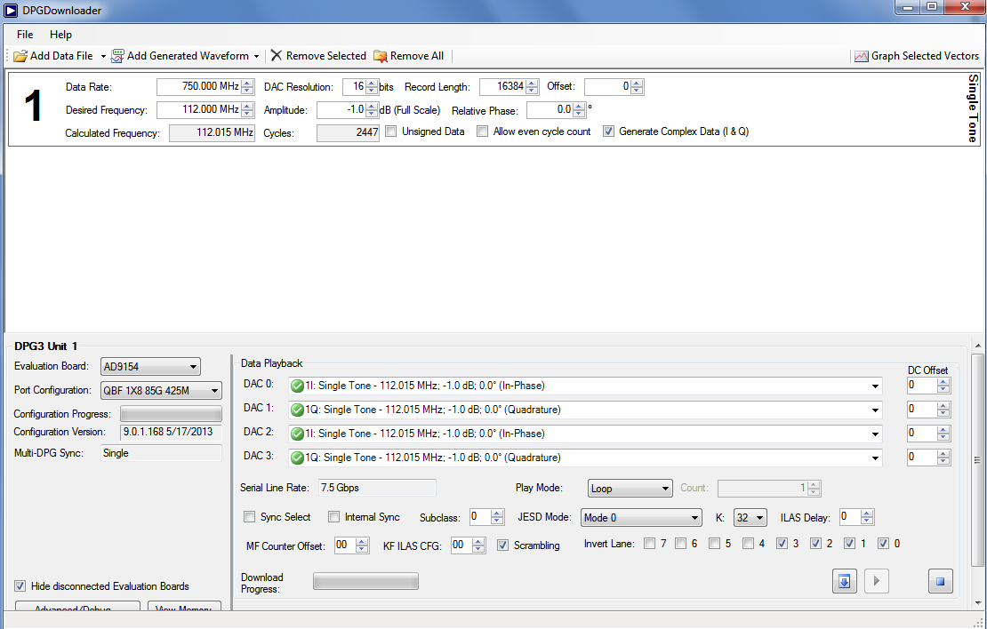Enable the Unsigned Data checkbox
The width and height of the screenshot is (987, 629).
click(x=391, y=131)
